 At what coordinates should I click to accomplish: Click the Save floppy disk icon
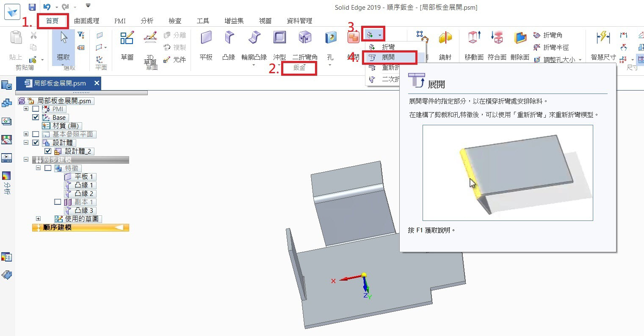(x=32, y=7)
